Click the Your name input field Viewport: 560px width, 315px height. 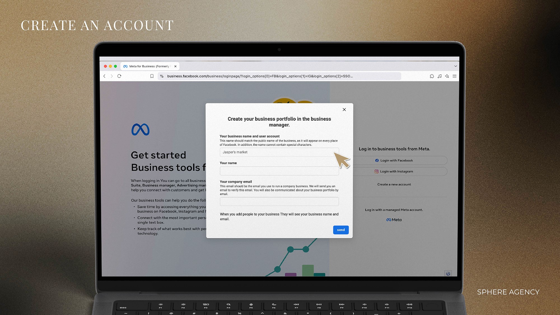[279, 171]
